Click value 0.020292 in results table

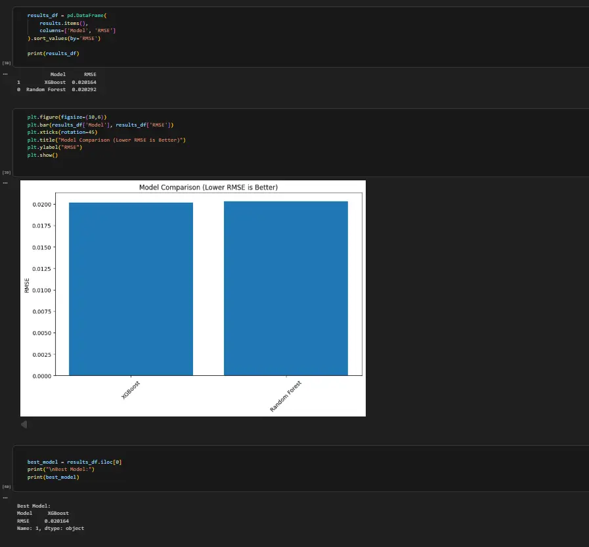pyautogui.click(x=84, y=89)
